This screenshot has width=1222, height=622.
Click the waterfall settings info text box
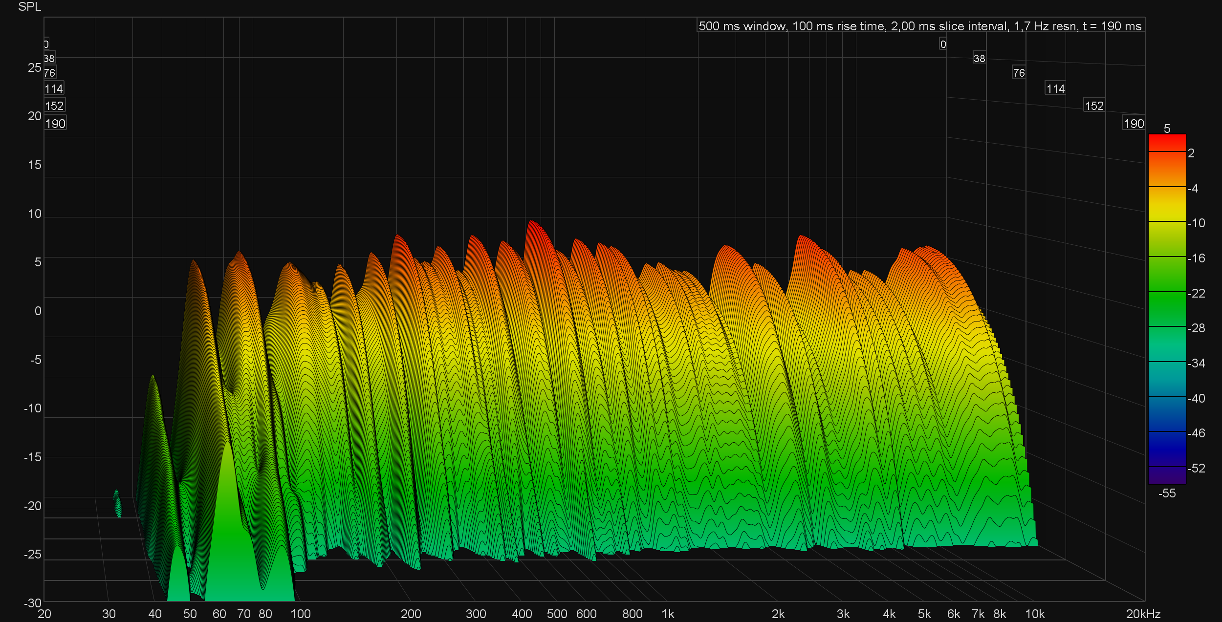pos(920,26)
